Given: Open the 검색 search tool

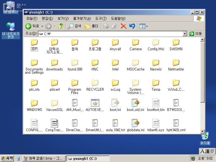Looking at the screenshot, I should click(74, 26).
